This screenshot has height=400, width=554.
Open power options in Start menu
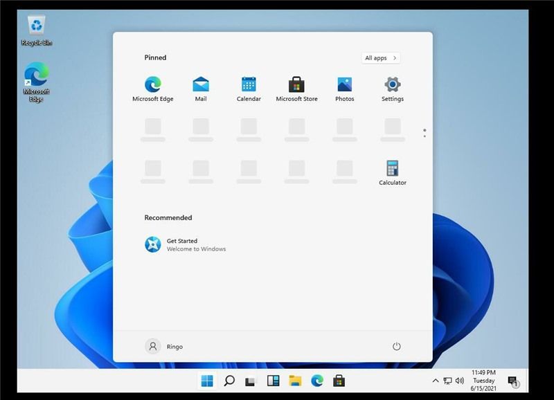pyautogui.click(x=395, y=346)
